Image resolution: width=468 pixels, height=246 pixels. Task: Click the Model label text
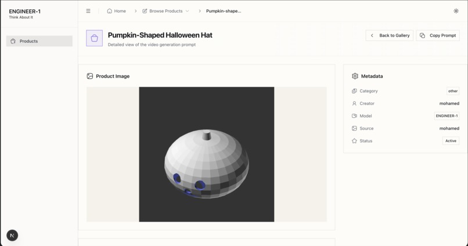(366, 116)
